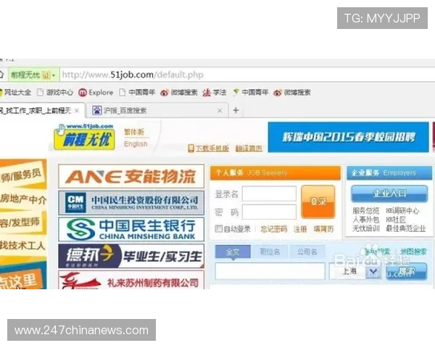The height and width of the screenshot is (348, 435).
Task: Click the 注册 link
Action: (300, 229)
